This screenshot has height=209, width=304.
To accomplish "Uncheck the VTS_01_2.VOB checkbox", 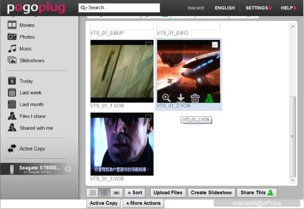I will (215, 45).
